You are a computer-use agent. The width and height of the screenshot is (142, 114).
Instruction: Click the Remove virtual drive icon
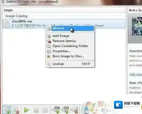click(74, 110)
